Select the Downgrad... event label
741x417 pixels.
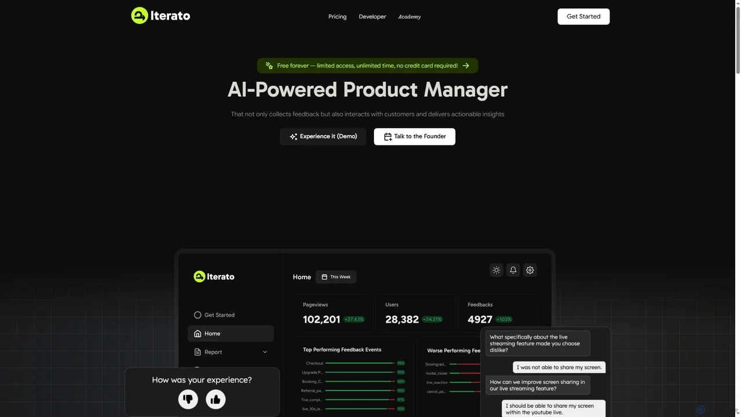(x=436, y=364)
